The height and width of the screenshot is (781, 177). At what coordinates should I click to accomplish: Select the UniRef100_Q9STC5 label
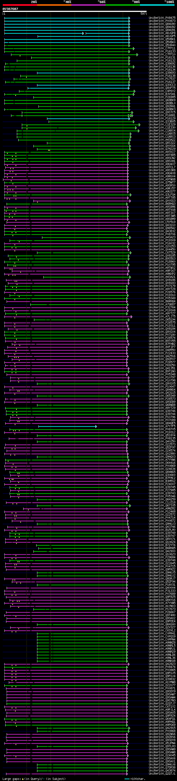coord(162,112)
